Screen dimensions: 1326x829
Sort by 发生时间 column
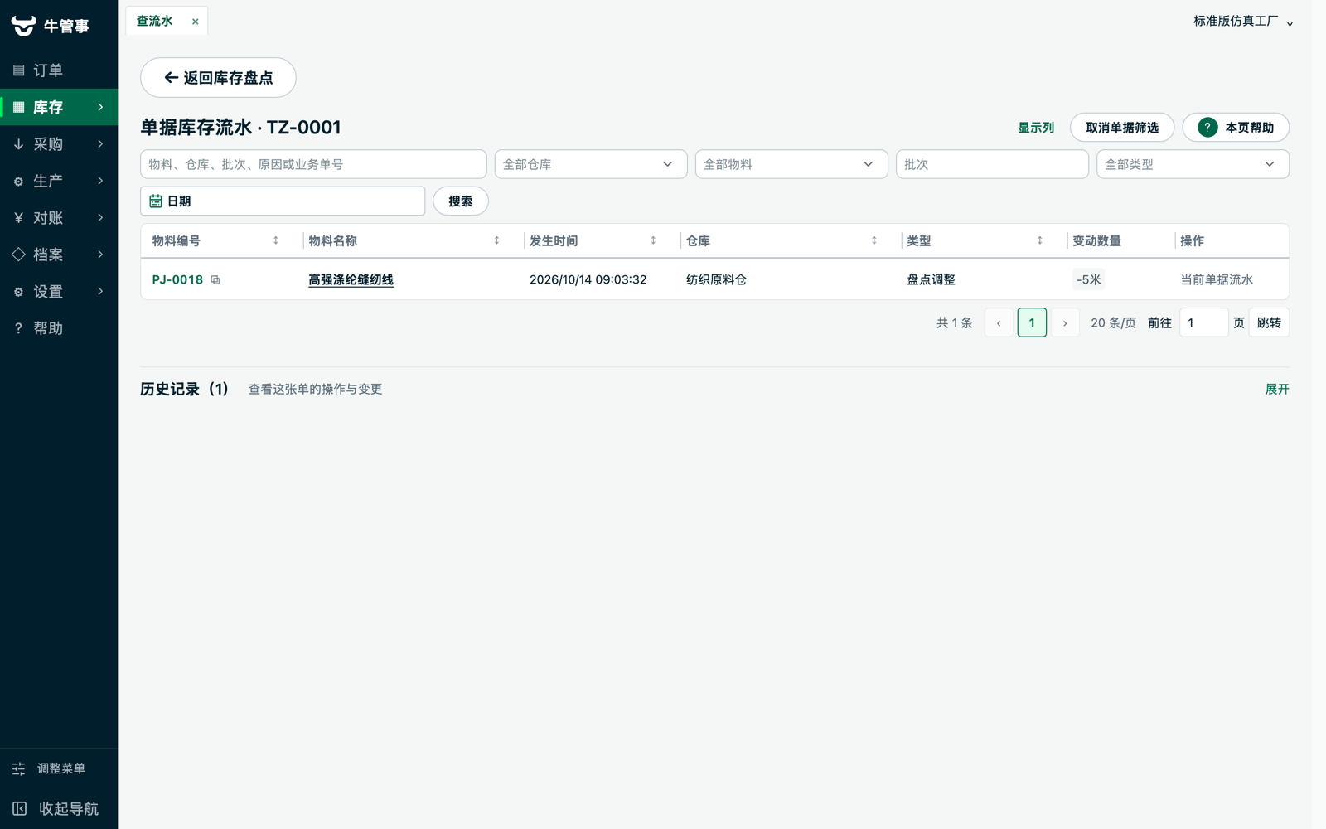click(653, 241)
